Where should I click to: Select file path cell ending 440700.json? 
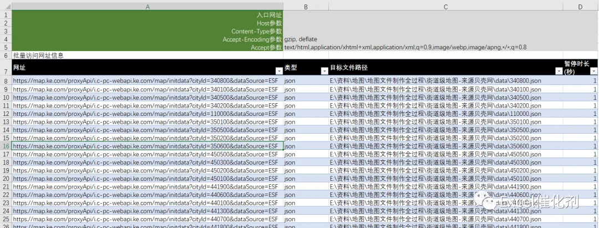click(446, 219)
